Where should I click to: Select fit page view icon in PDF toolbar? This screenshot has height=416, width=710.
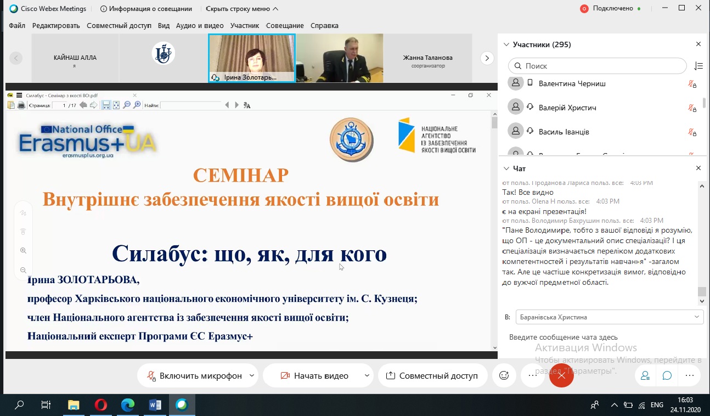point(116,105)
